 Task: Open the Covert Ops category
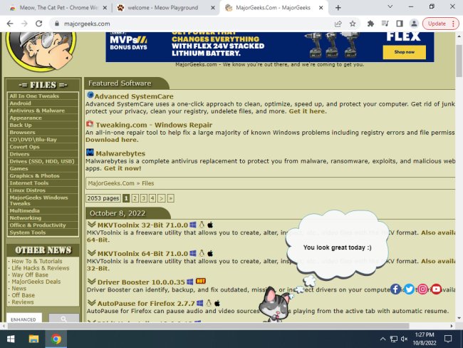24,147
